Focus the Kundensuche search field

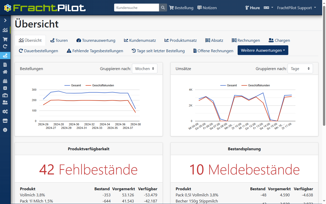pyautogui.click(x=137, y=8)
